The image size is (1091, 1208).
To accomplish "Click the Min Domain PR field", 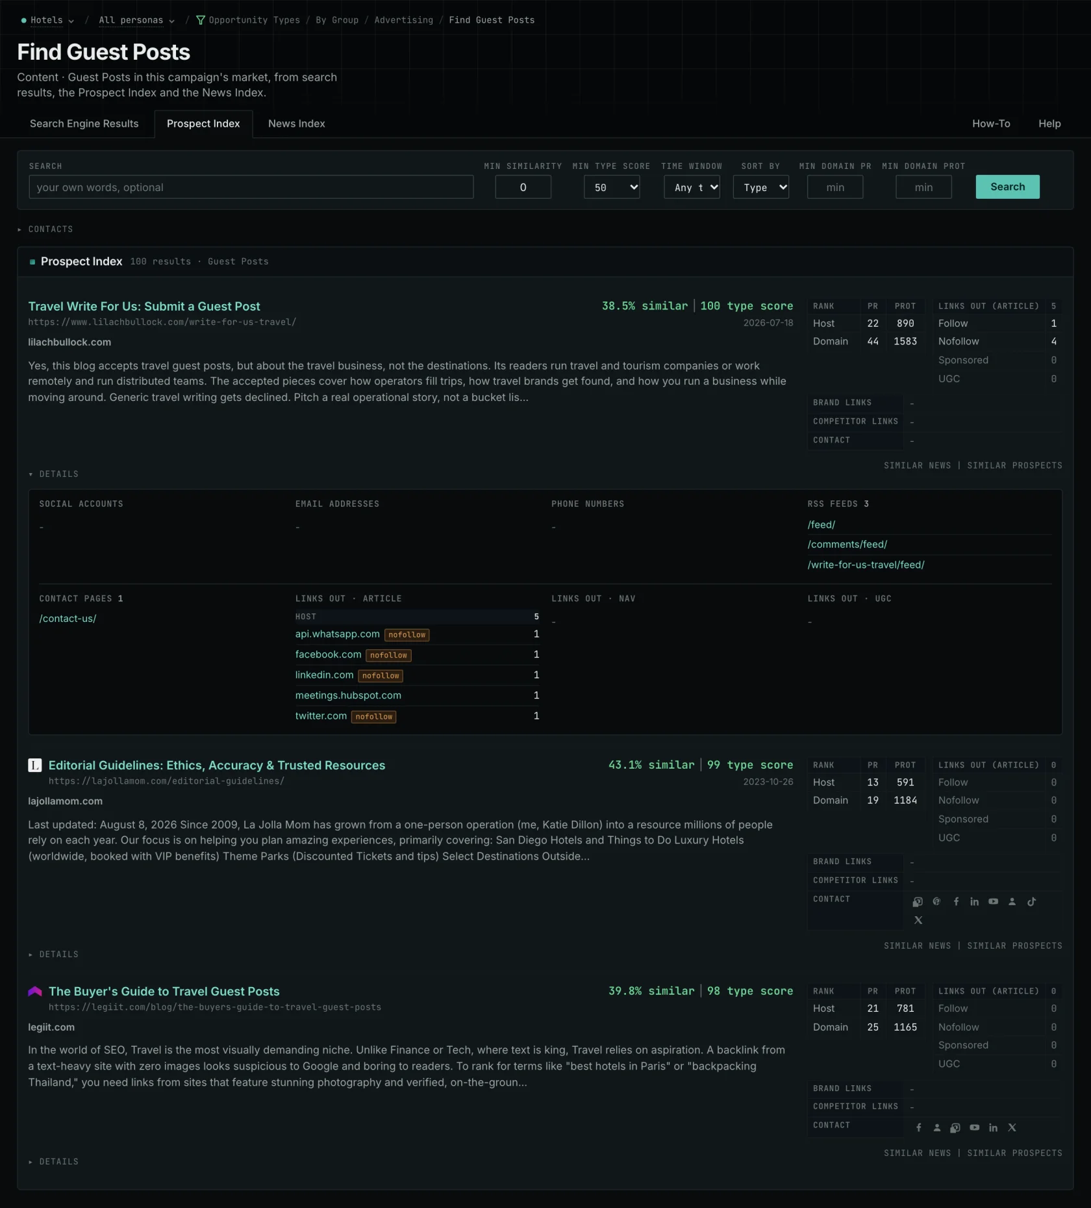I will point(835,187).
